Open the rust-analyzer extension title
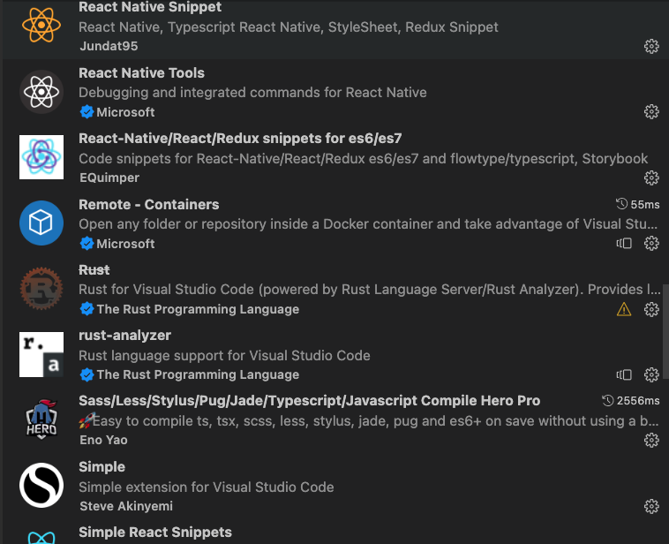This screenshot has width=669, height=544. tap(124, 336)
